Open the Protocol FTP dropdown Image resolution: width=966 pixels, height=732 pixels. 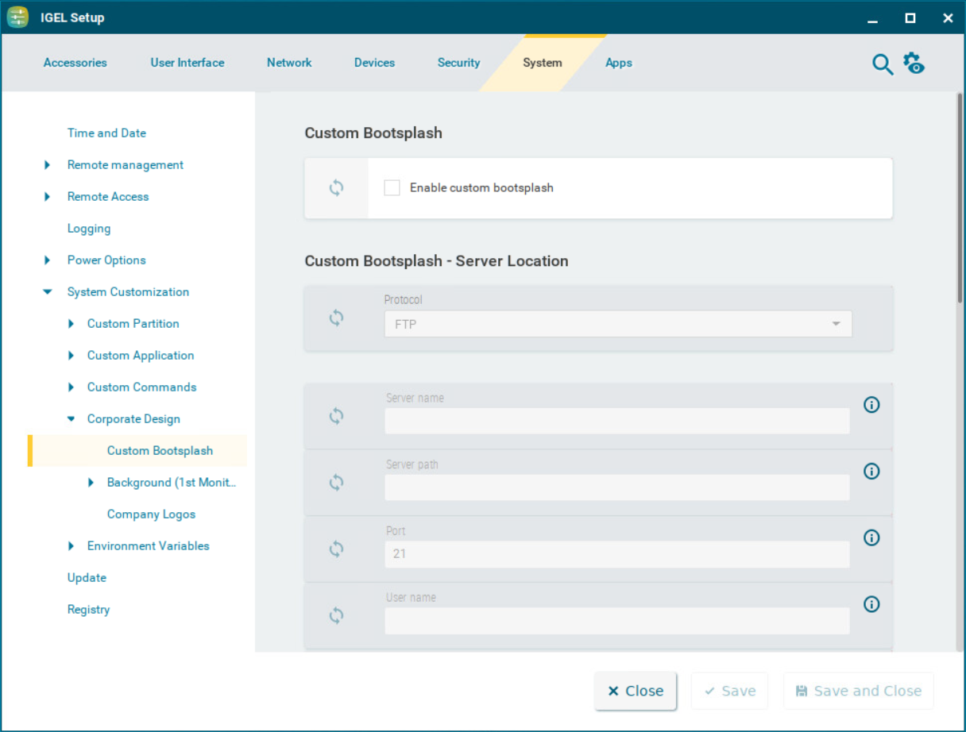618,324
